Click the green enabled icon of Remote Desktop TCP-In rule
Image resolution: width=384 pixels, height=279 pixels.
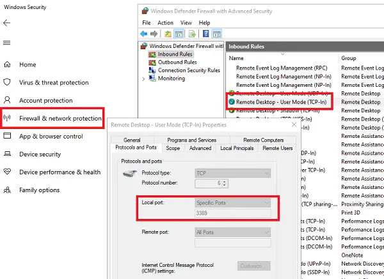point(232,102)
